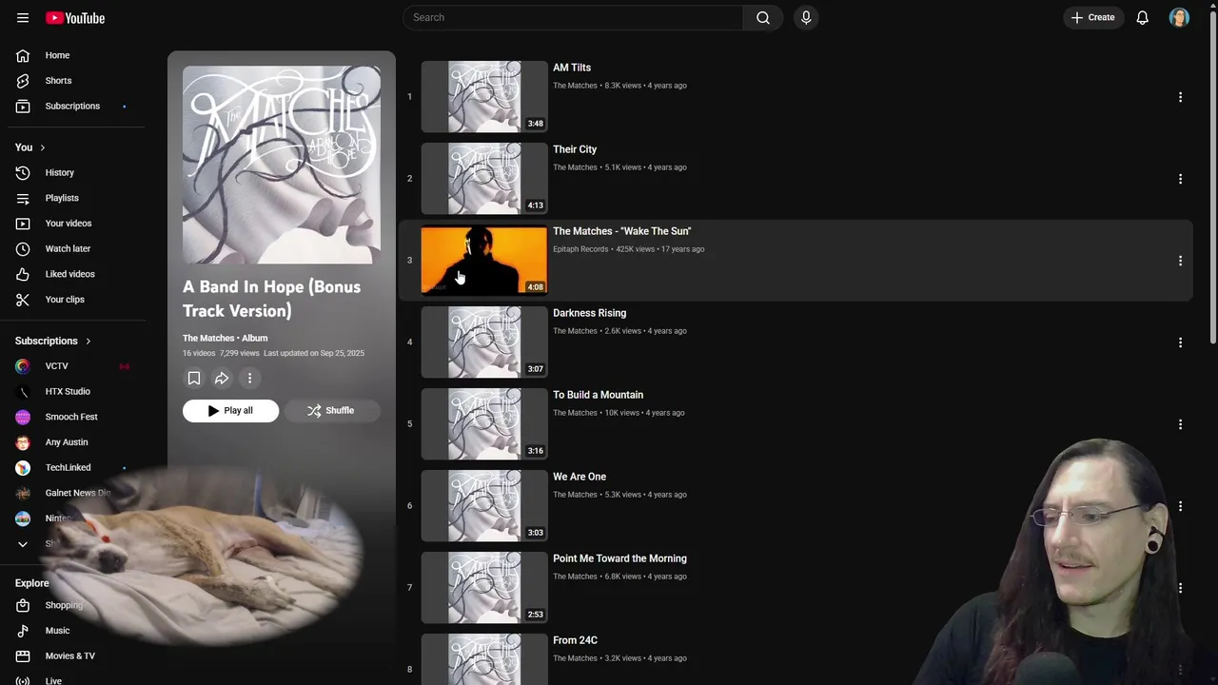Open Epitaph Records channel link

580,249
